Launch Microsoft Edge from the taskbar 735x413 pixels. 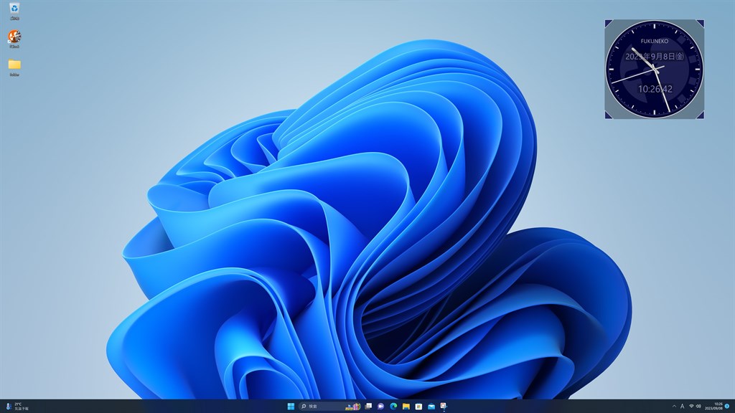pos(393,406)
